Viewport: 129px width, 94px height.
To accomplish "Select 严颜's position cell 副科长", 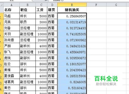I will 28,46.
